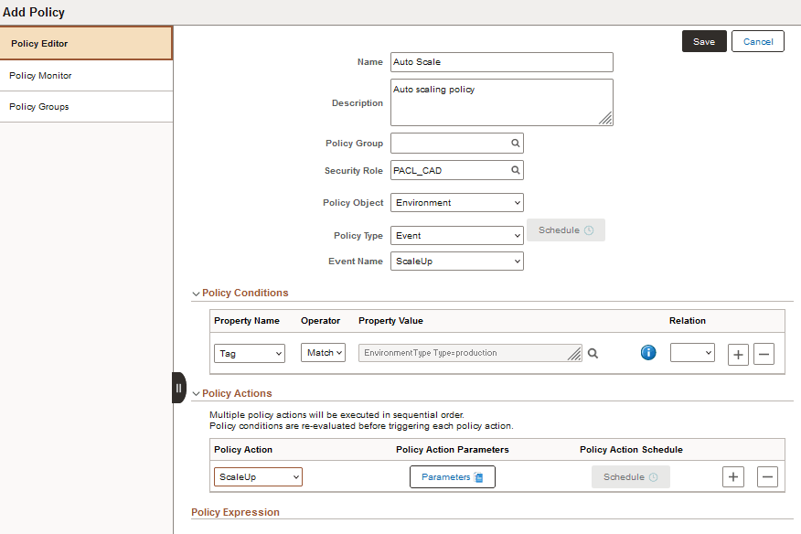Open the Policy Groups page
Screen dimensions: 801x534
(40, 106)
